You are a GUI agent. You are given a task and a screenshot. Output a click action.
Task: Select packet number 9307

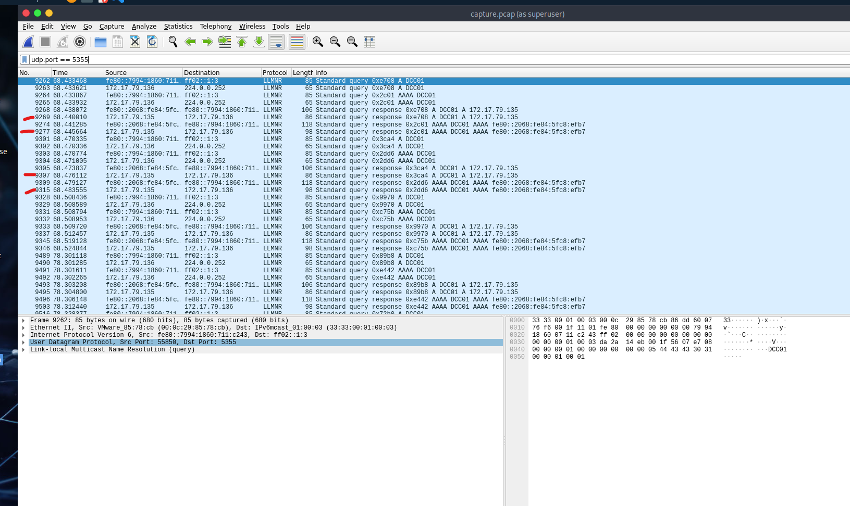pyautogui.click(x=434, y=175)
